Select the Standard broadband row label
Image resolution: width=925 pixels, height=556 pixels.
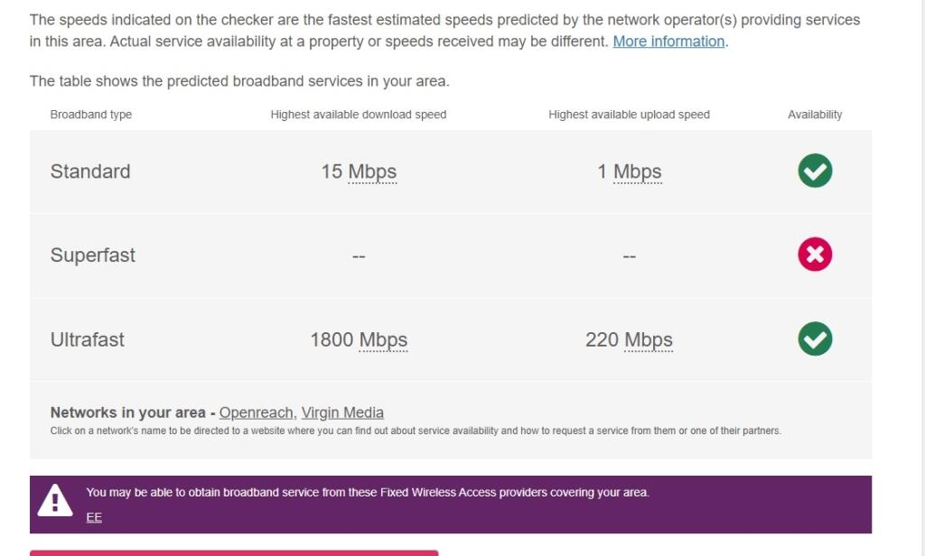[x=90, y=171]
